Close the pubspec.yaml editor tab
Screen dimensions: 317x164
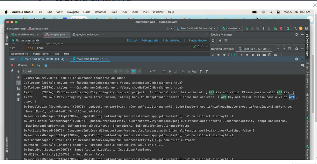click(x=68, y=34)
